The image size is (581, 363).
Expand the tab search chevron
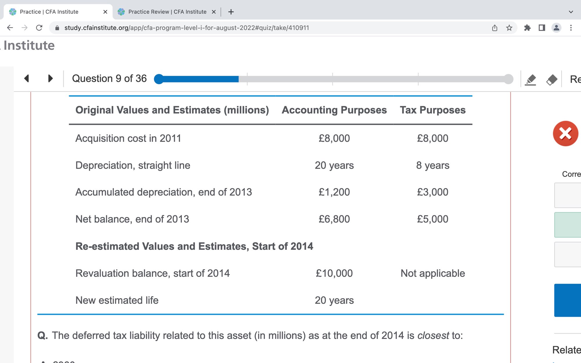coord(571,12)
